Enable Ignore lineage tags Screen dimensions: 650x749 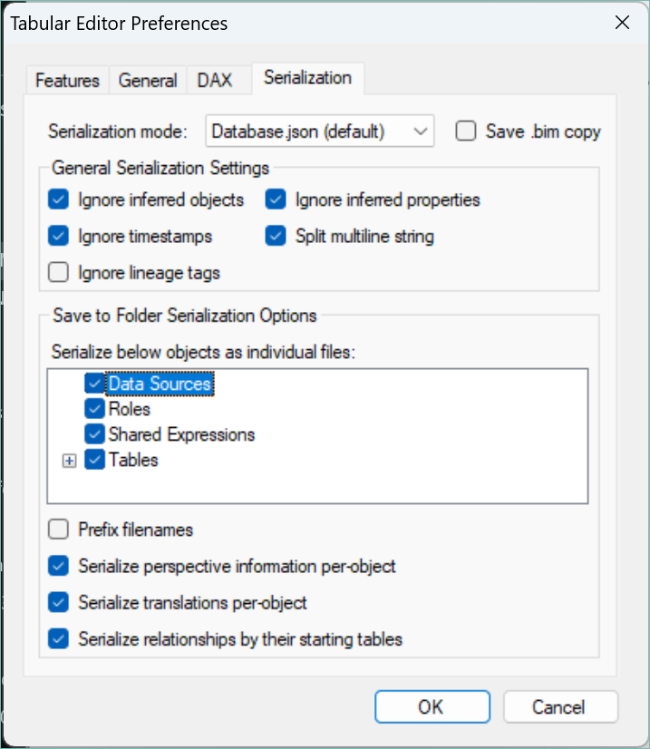point(59,273)
